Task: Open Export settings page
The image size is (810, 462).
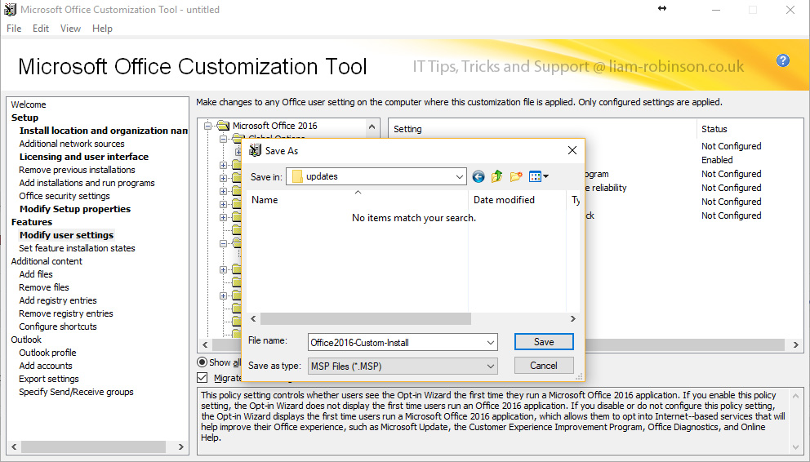Action: (49, 379)
